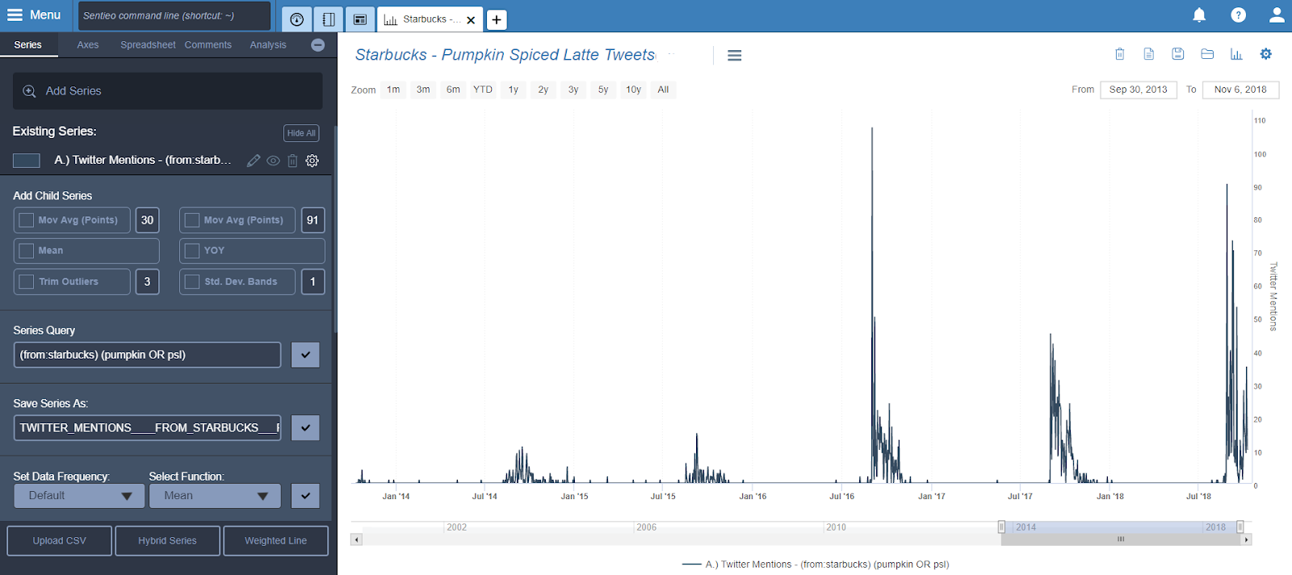Image resolution: width=1292 pixels, height=575 pixels.
Task: Add a new tab with plus button
Action: 497,19
